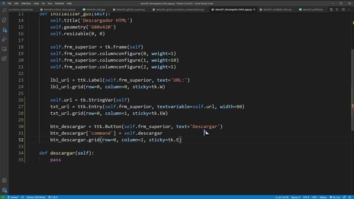Open the Run and Debug view

4,39
